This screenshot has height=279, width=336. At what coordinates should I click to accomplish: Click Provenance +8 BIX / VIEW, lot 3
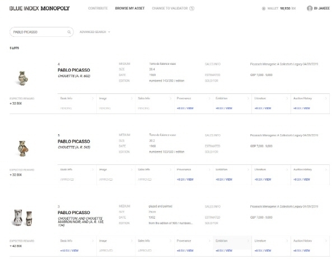(185, 250)
